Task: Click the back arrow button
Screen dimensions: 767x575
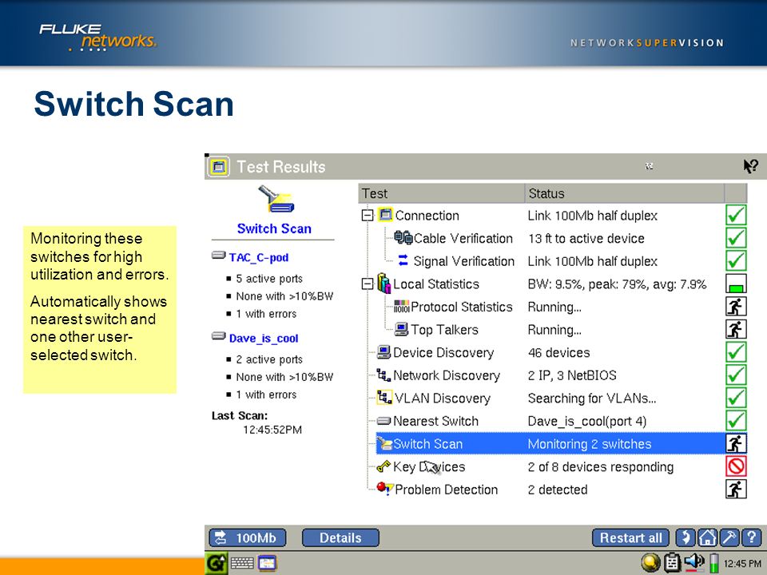Action: coord(686,537)
